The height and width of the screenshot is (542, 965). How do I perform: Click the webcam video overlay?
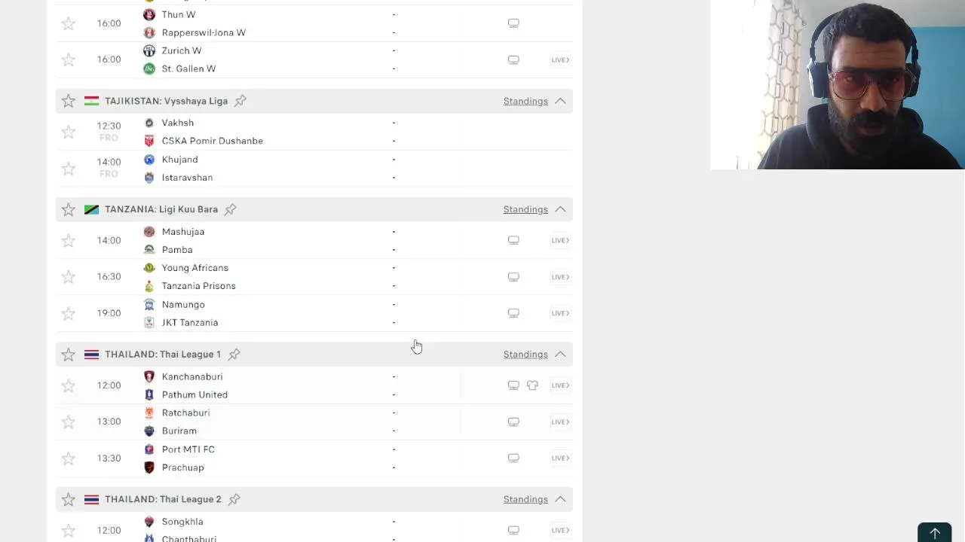coord(837,84)
